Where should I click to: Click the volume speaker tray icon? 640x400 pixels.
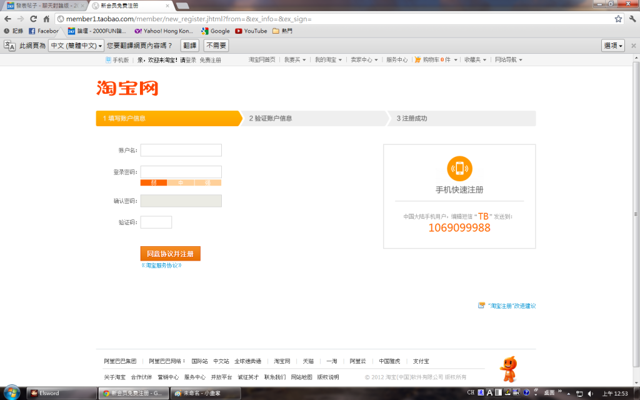click(x=590, y=394)
